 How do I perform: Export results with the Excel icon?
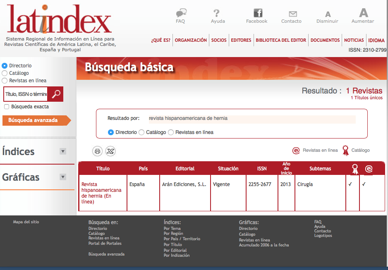[110, 151]
